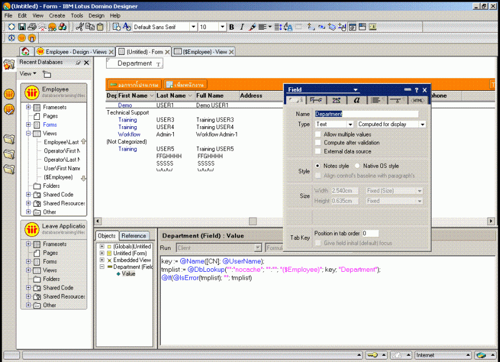Open the Field properties box selector dropdown
The height and width of the screenshot is (362, 500).
[356, 90]
